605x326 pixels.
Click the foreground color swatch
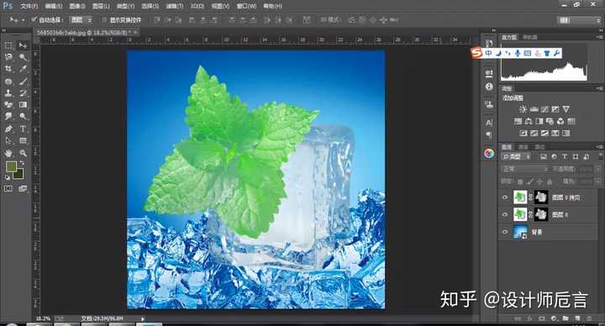[11, 167]
